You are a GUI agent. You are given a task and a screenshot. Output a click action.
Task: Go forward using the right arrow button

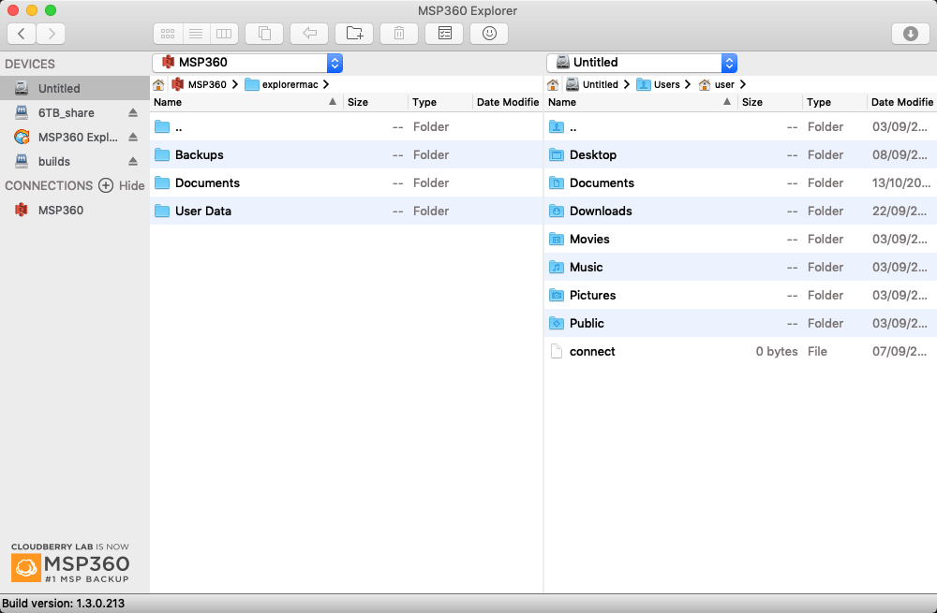pos(51,34)
